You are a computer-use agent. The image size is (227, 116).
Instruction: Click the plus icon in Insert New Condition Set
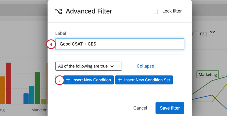(x=120, y=80)
